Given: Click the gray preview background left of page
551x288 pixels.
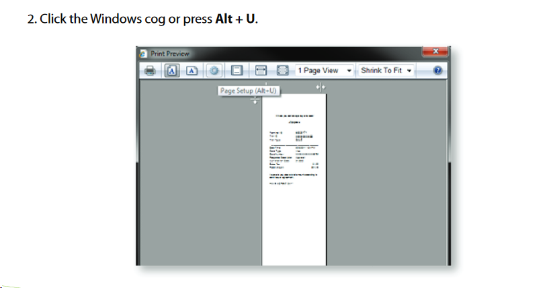Looking at the screenshot, I should pyautogui.click(x=200, y=183).
